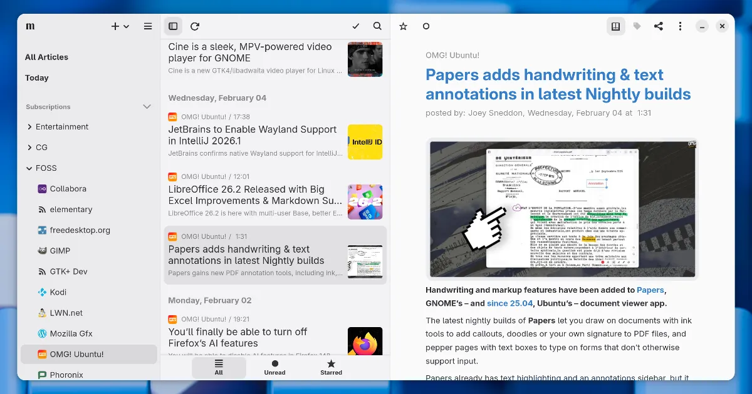The width and height of the screenshot is (752, 394).
Task: Open article three-dot options menu
Action: click(680, 26)
